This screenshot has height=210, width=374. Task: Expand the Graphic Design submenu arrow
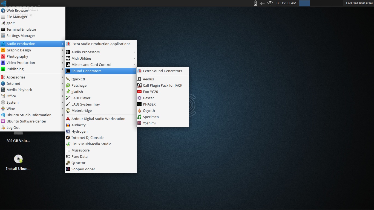pyautogui.click(x=63, y=50)
